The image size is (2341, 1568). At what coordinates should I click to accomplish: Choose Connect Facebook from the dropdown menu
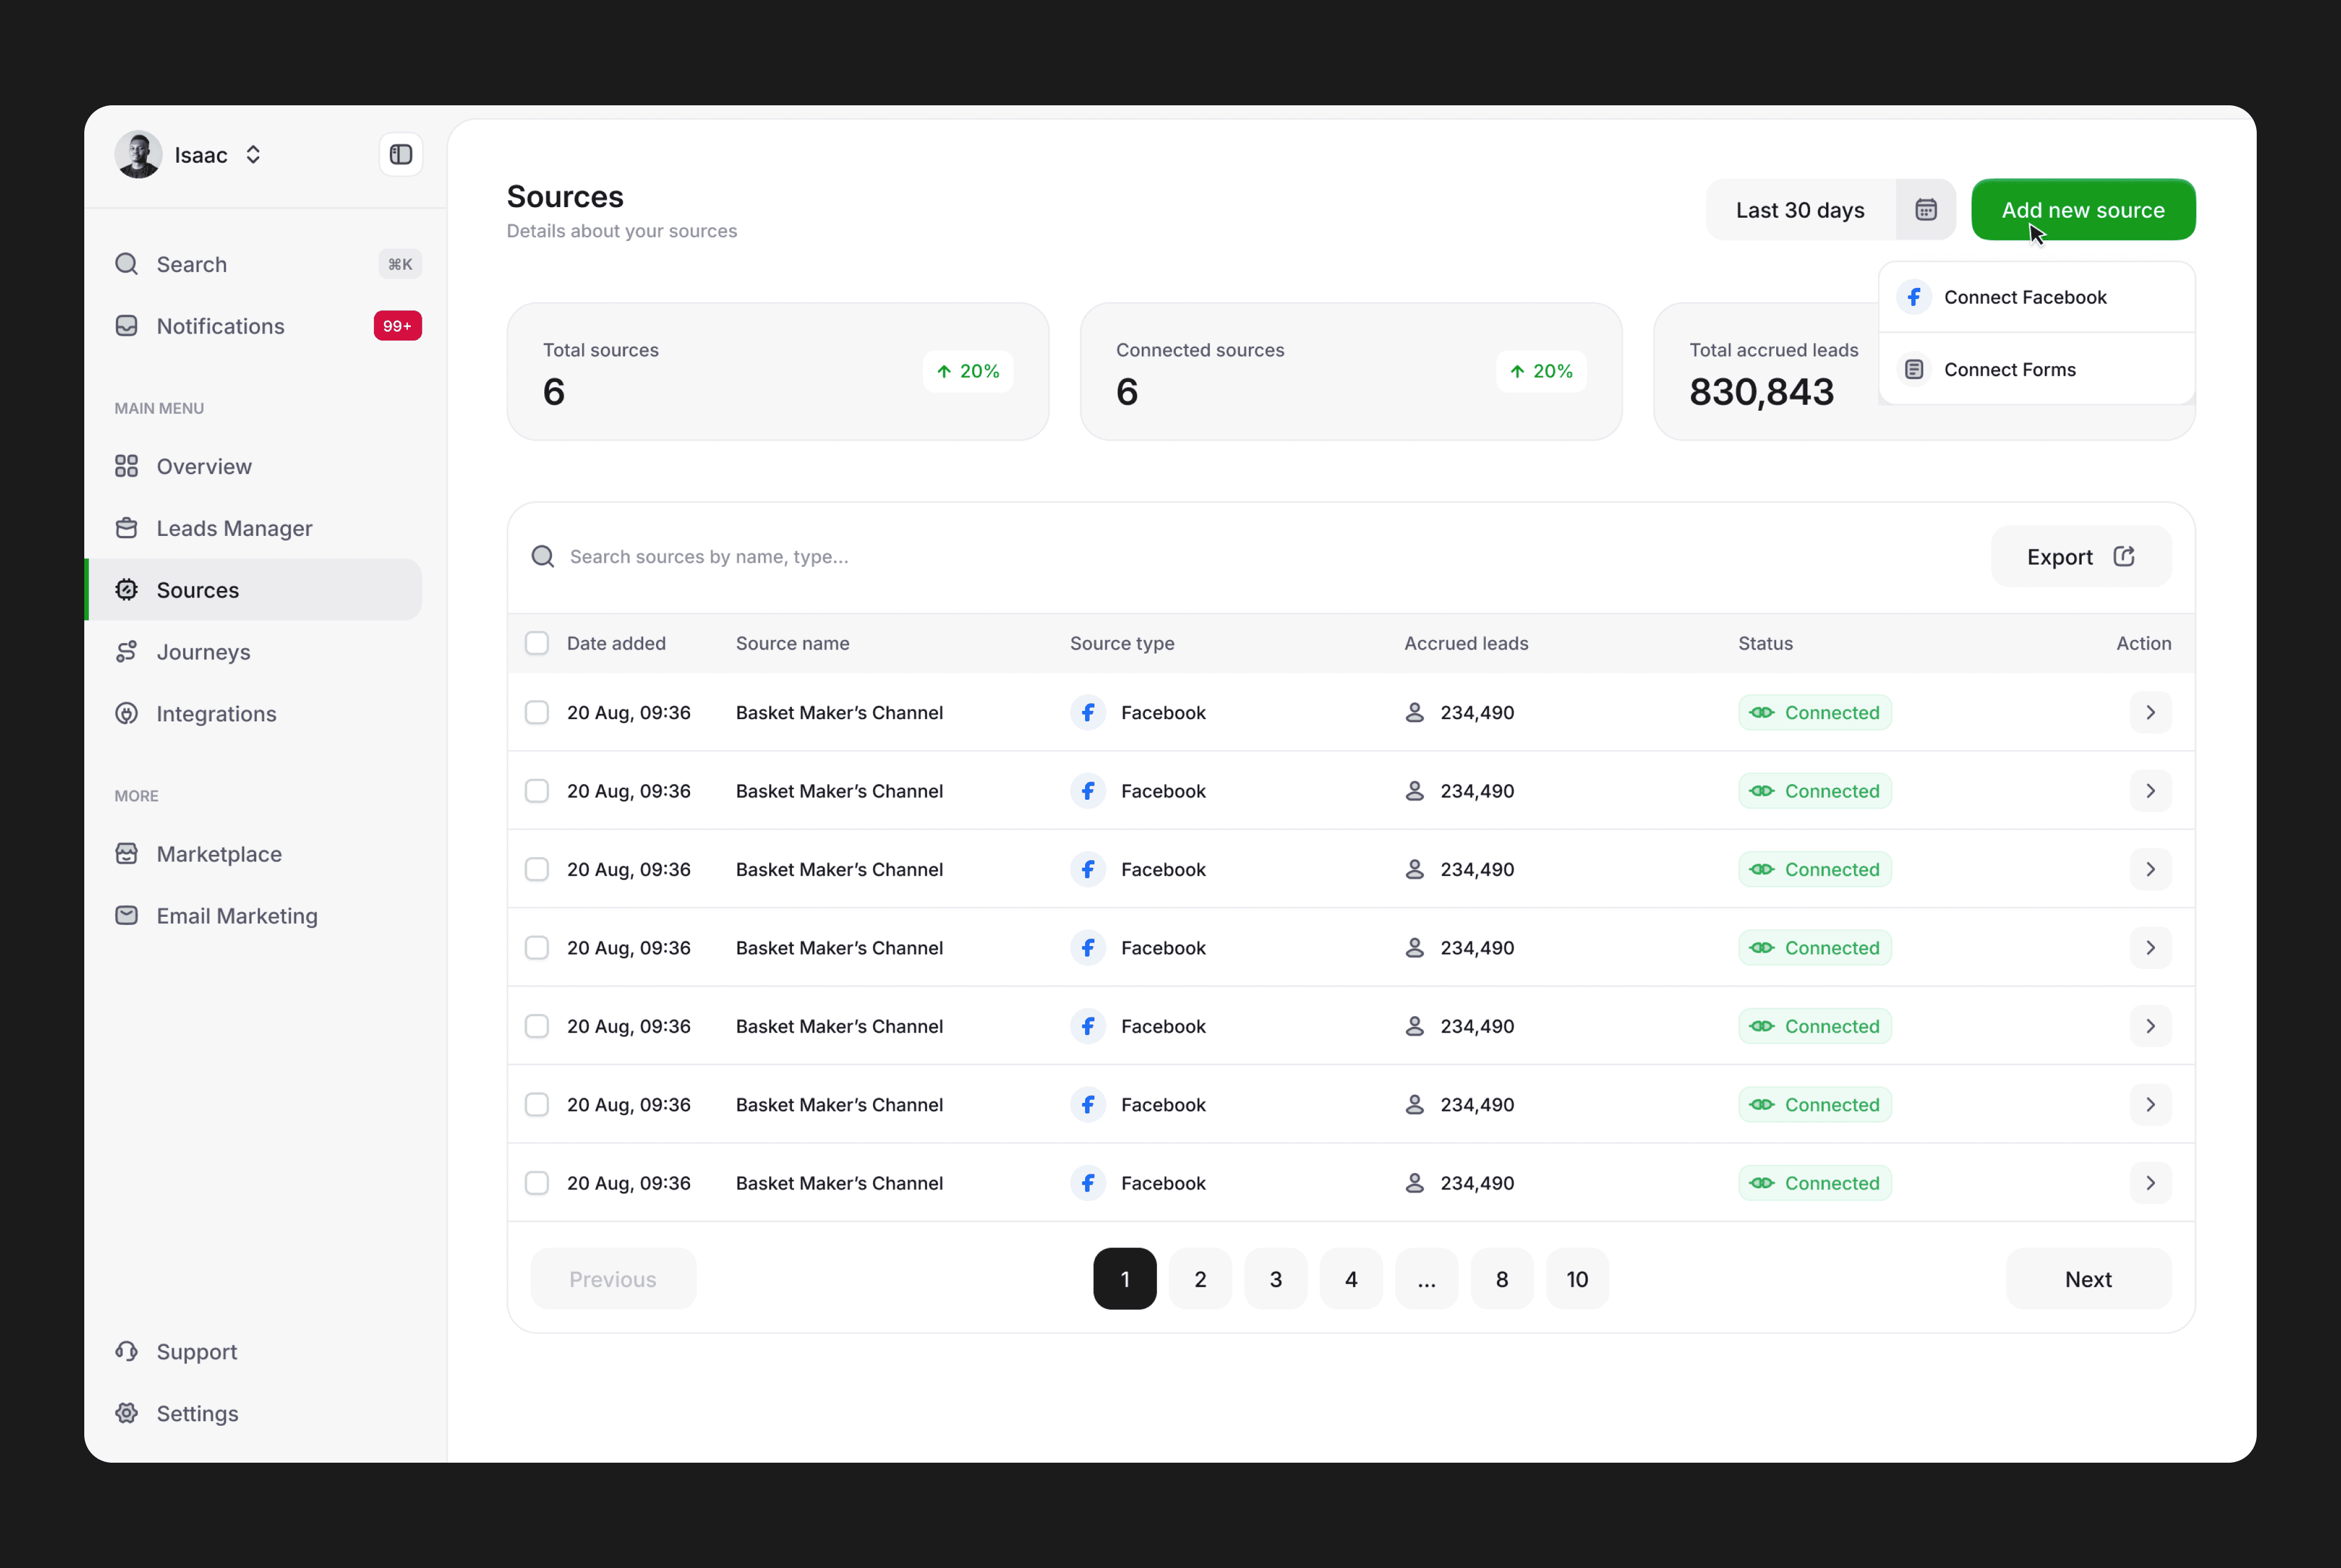pos(2037,297)
